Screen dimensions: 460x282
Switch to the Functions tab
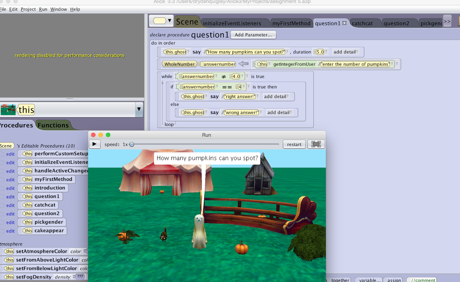point(53,125)
